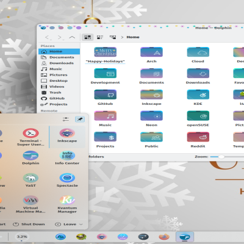The width and height of the screenshot is (244, 244).
Task: Click the Leave button
Action: click(66, 224)
